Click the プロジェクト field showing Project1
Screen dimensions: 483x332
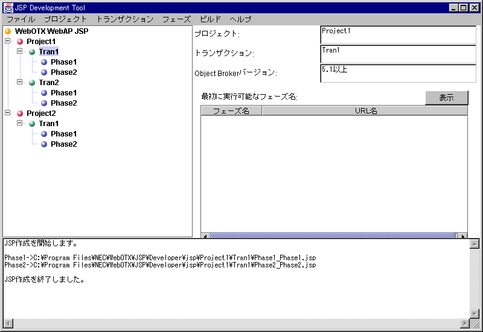(x=398, y=35)
